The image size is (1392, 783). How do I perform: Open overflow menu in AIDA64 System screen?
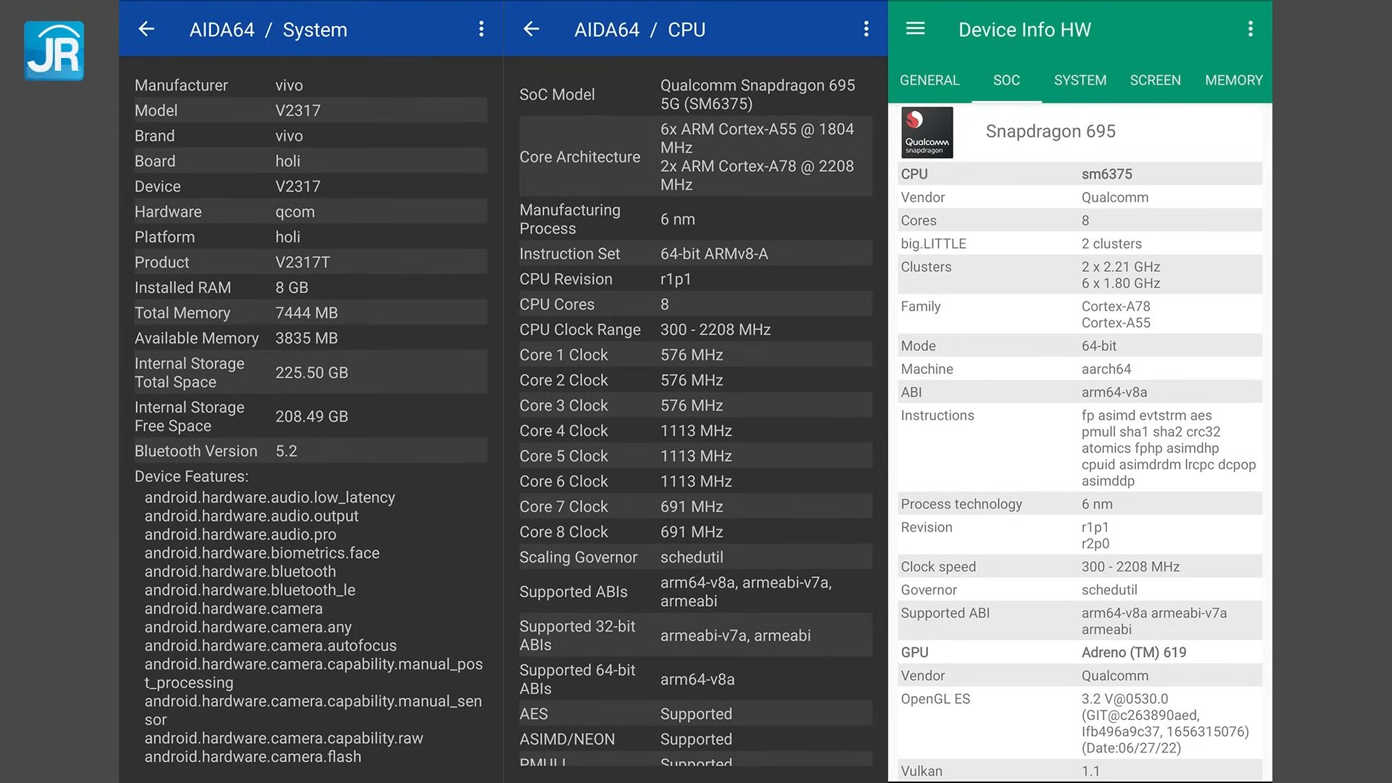click(481, 29)
